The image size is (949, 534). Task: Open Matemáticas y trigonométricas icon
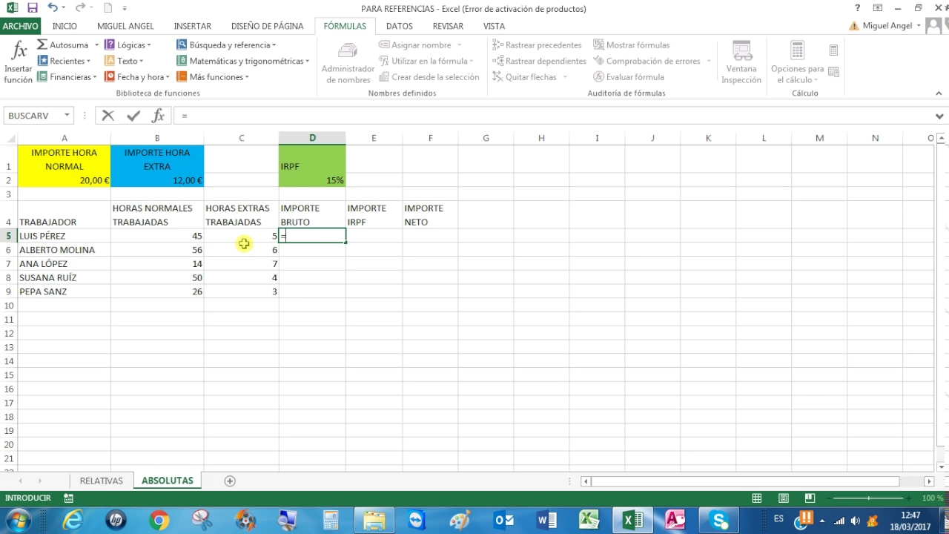(182, 61)
